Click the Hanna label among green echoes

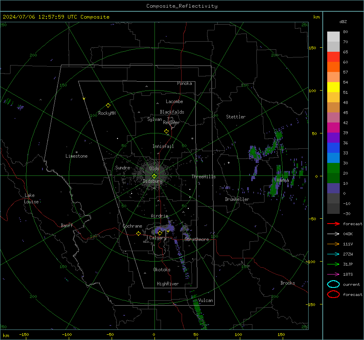click(x=283, y=180)
